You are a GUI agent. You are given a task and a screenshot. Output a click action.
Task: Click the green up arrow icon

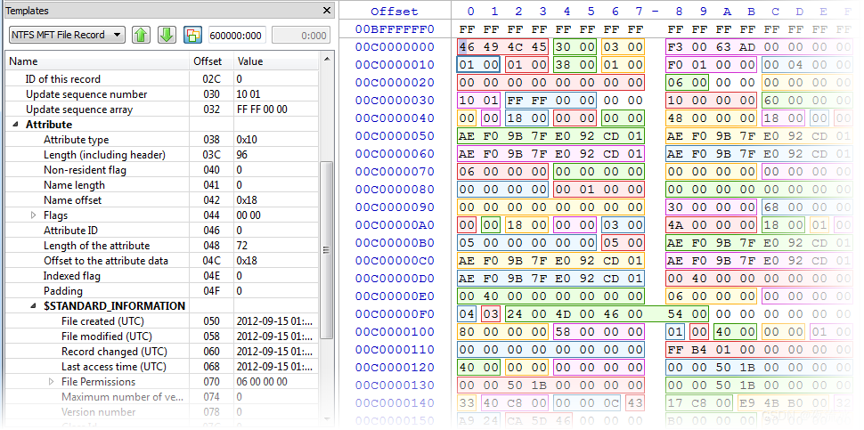pos(142,36)
